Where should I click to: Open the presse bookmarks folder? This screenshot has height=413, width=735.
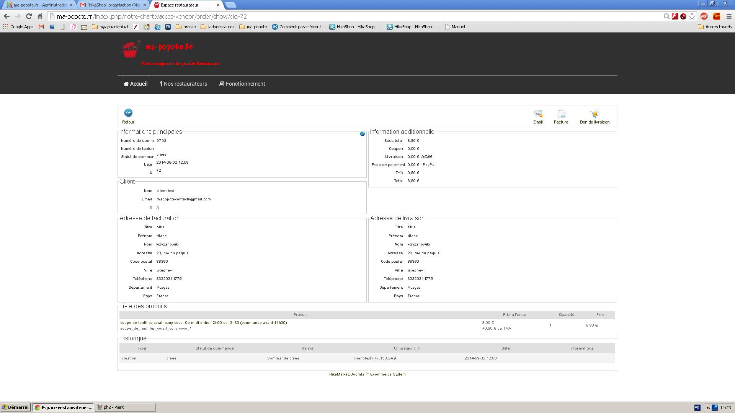tap(186, 27)
